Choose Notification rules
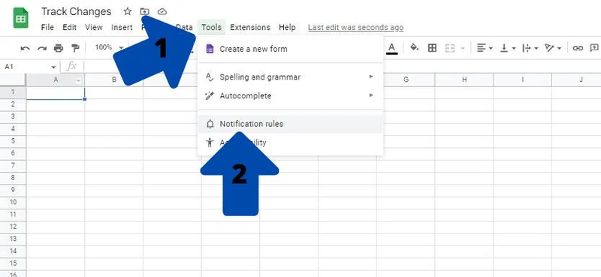The height and width of the screenshot is (277, 601). click(290, 124)
